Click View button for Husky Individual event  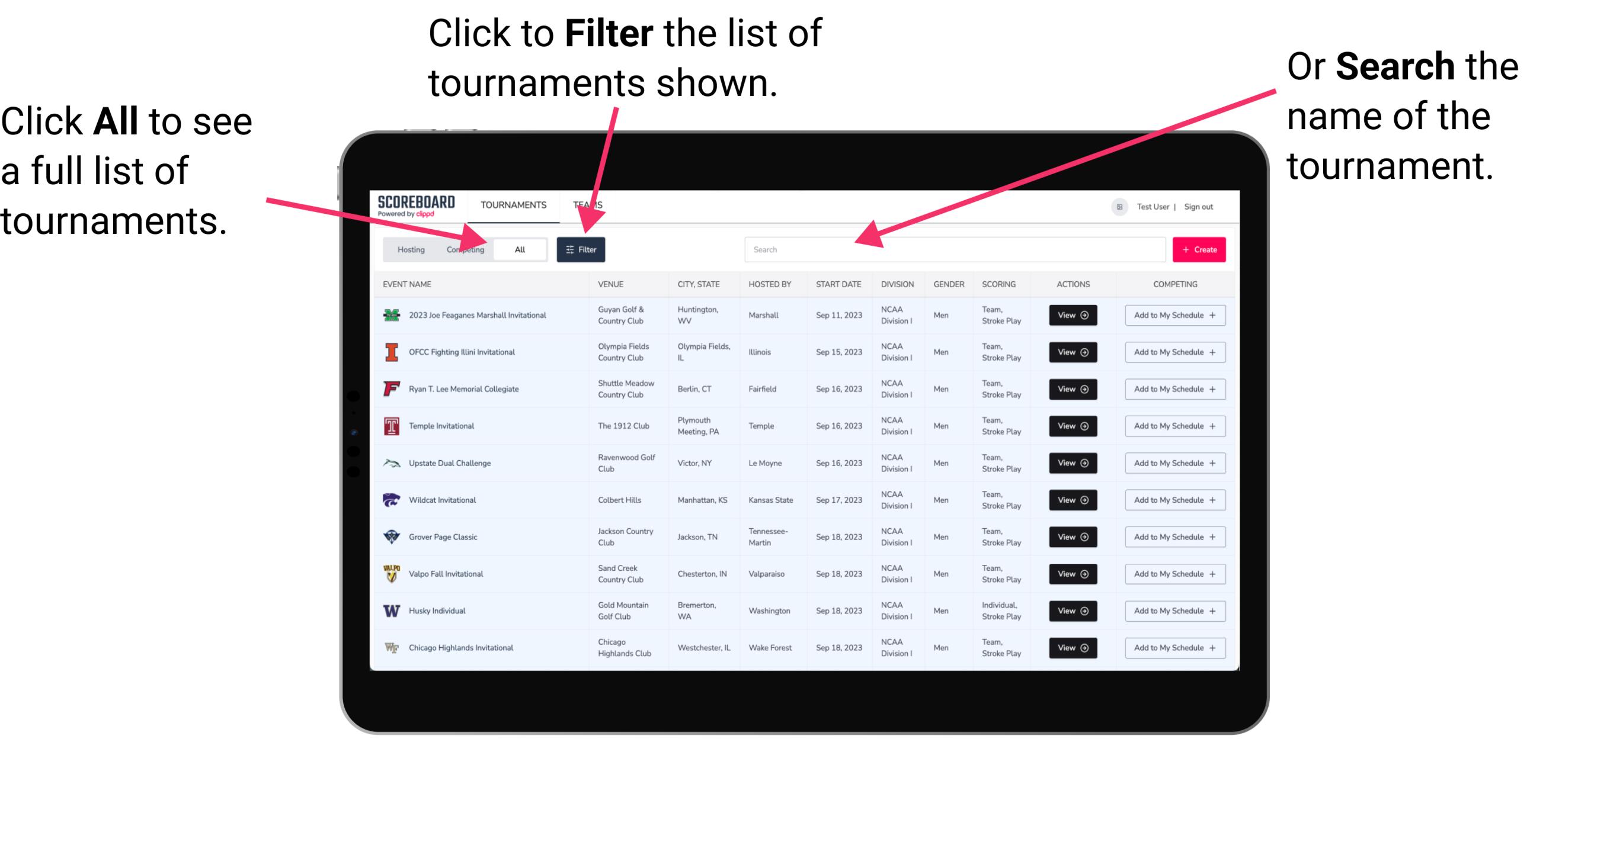click(1070, 611)
